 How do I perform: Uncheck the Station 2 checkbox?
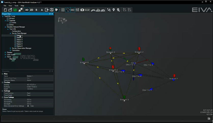coord(15,38)
